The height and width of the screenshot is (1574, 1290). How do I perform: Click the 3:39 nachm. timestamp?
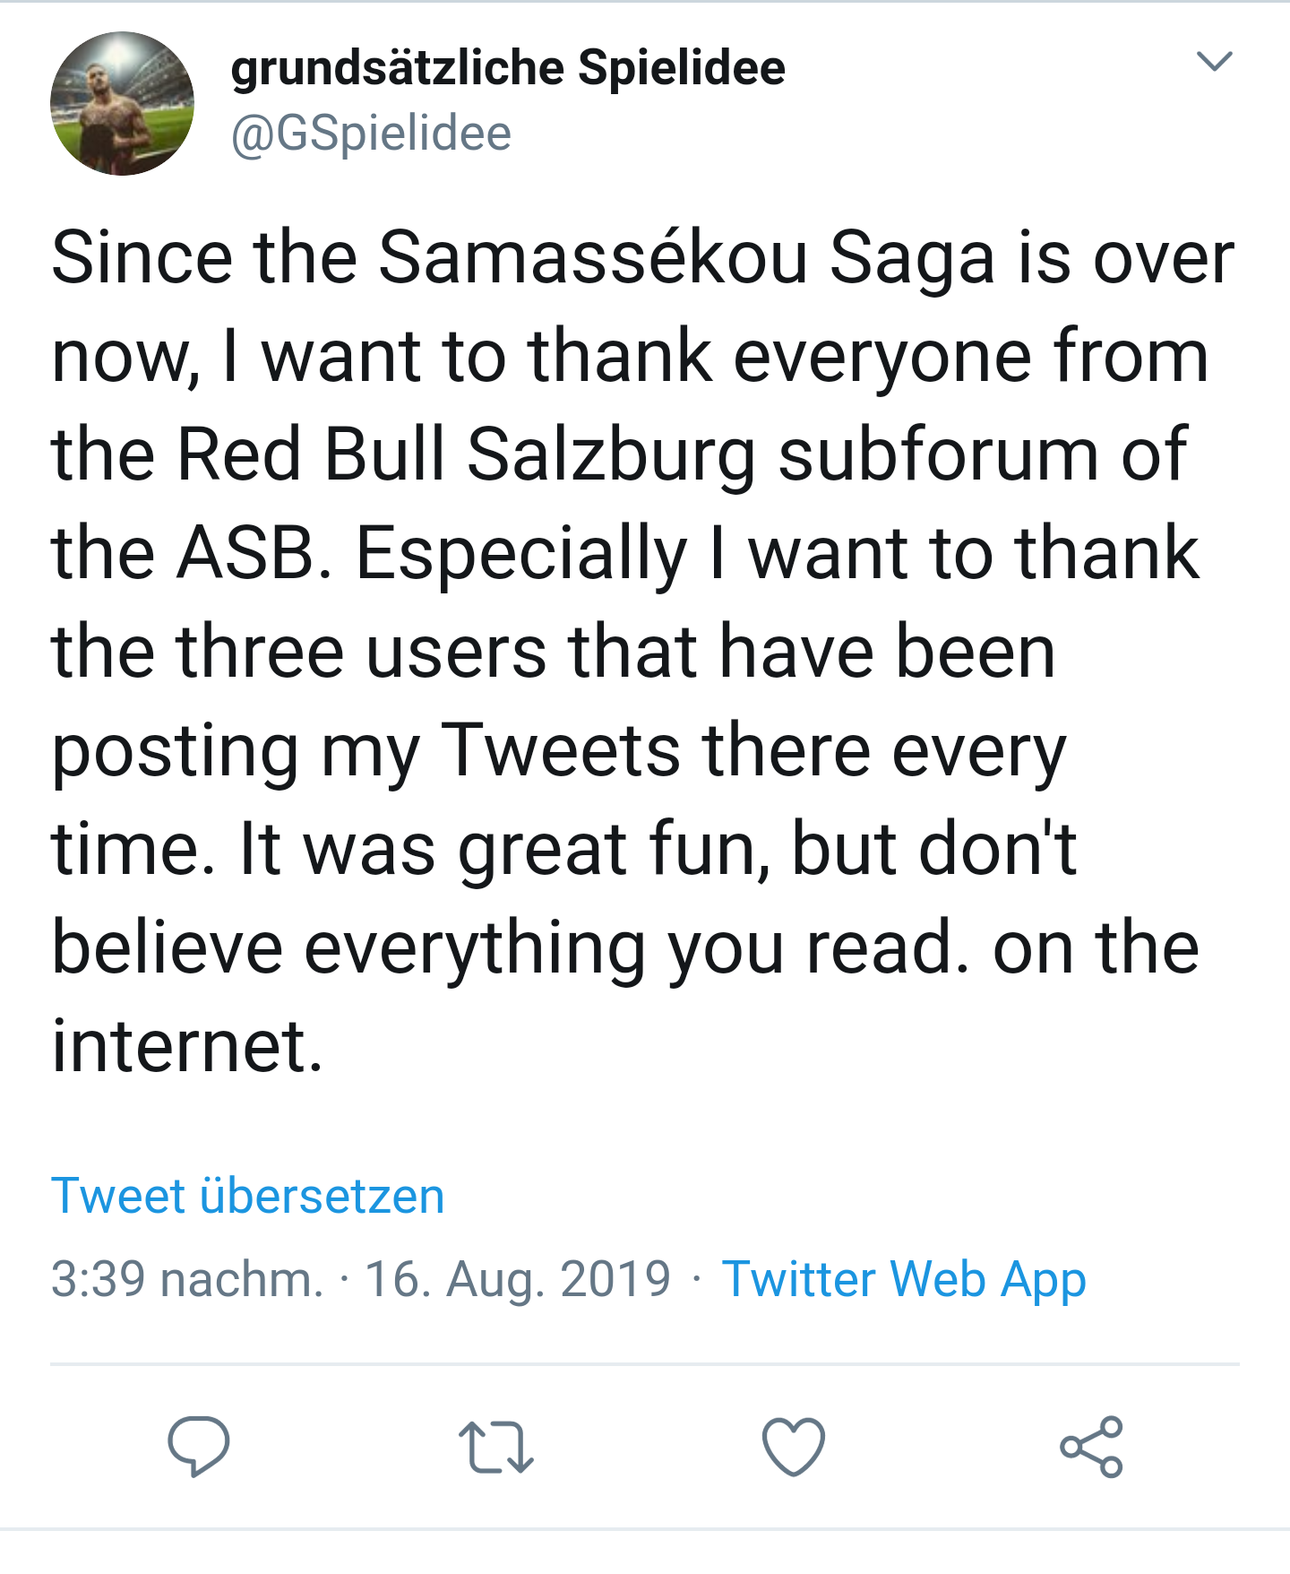click(186, 1279)
